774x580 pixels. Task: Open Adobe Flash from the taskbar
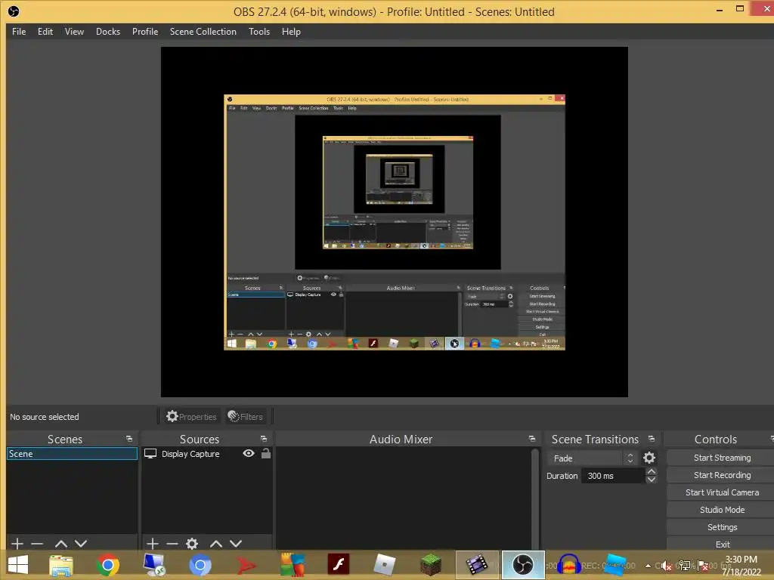(339, 565)
